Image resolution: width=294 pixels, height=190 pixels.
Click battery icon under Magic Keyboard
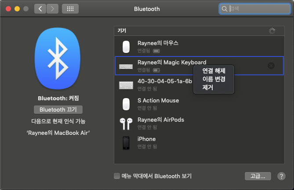156,70
